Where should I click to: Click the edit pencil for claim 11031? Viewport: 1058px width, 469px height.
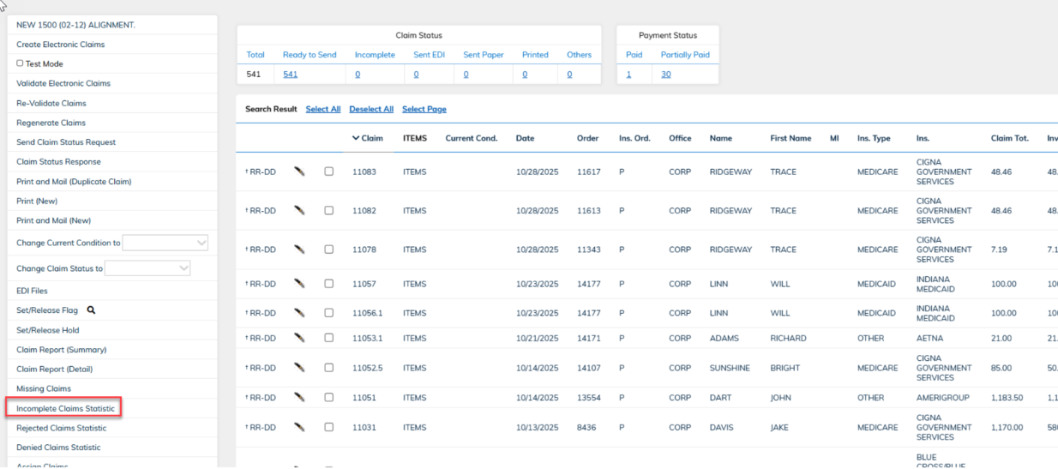point(299,427)
